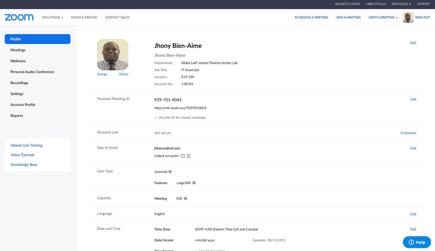The height and width of the screenshot is (251, 435).
Task: Open Recordings in the sidebar
Action: [19, 83]
